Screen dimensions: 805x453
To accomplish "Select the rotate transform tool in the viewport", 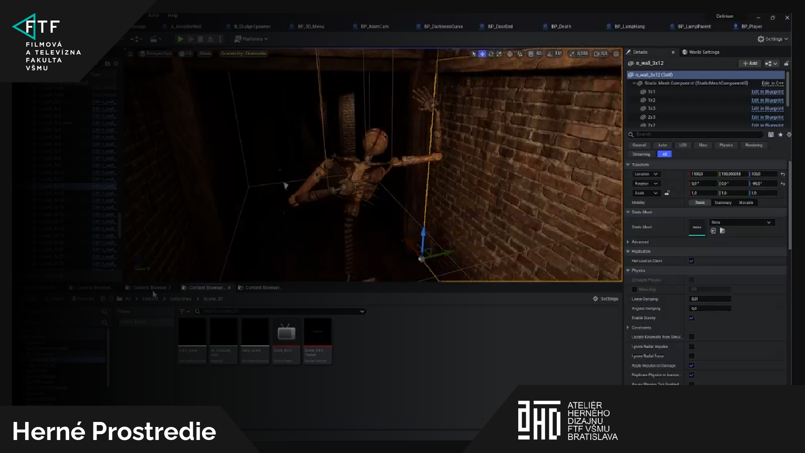I will point(491,54).
